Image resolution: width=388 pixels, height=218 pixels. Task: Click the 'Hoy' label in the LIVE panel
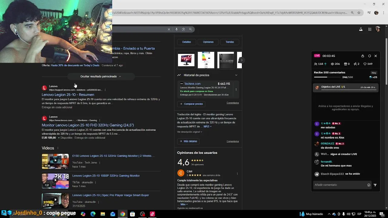[x=374, y=73]
